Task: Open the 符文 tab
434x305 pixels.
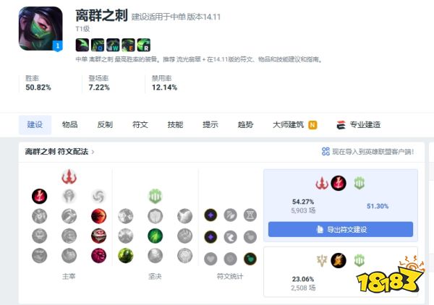Action: pos(140,125)
